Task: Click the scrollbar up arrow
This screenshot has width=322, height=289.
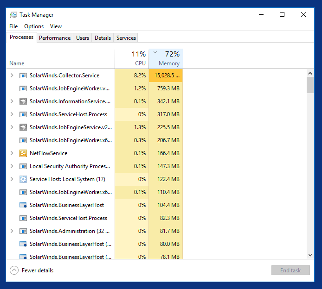Action: click(310, 73)
